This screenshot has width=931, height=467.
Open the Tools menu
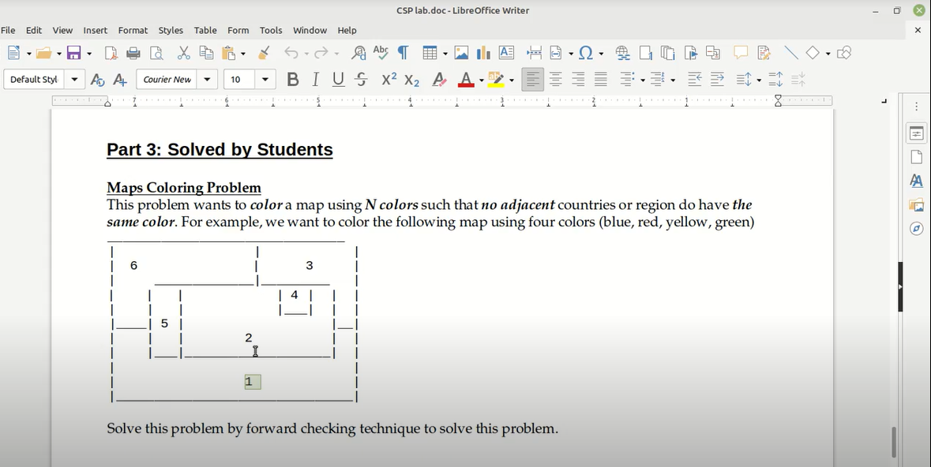271,30
